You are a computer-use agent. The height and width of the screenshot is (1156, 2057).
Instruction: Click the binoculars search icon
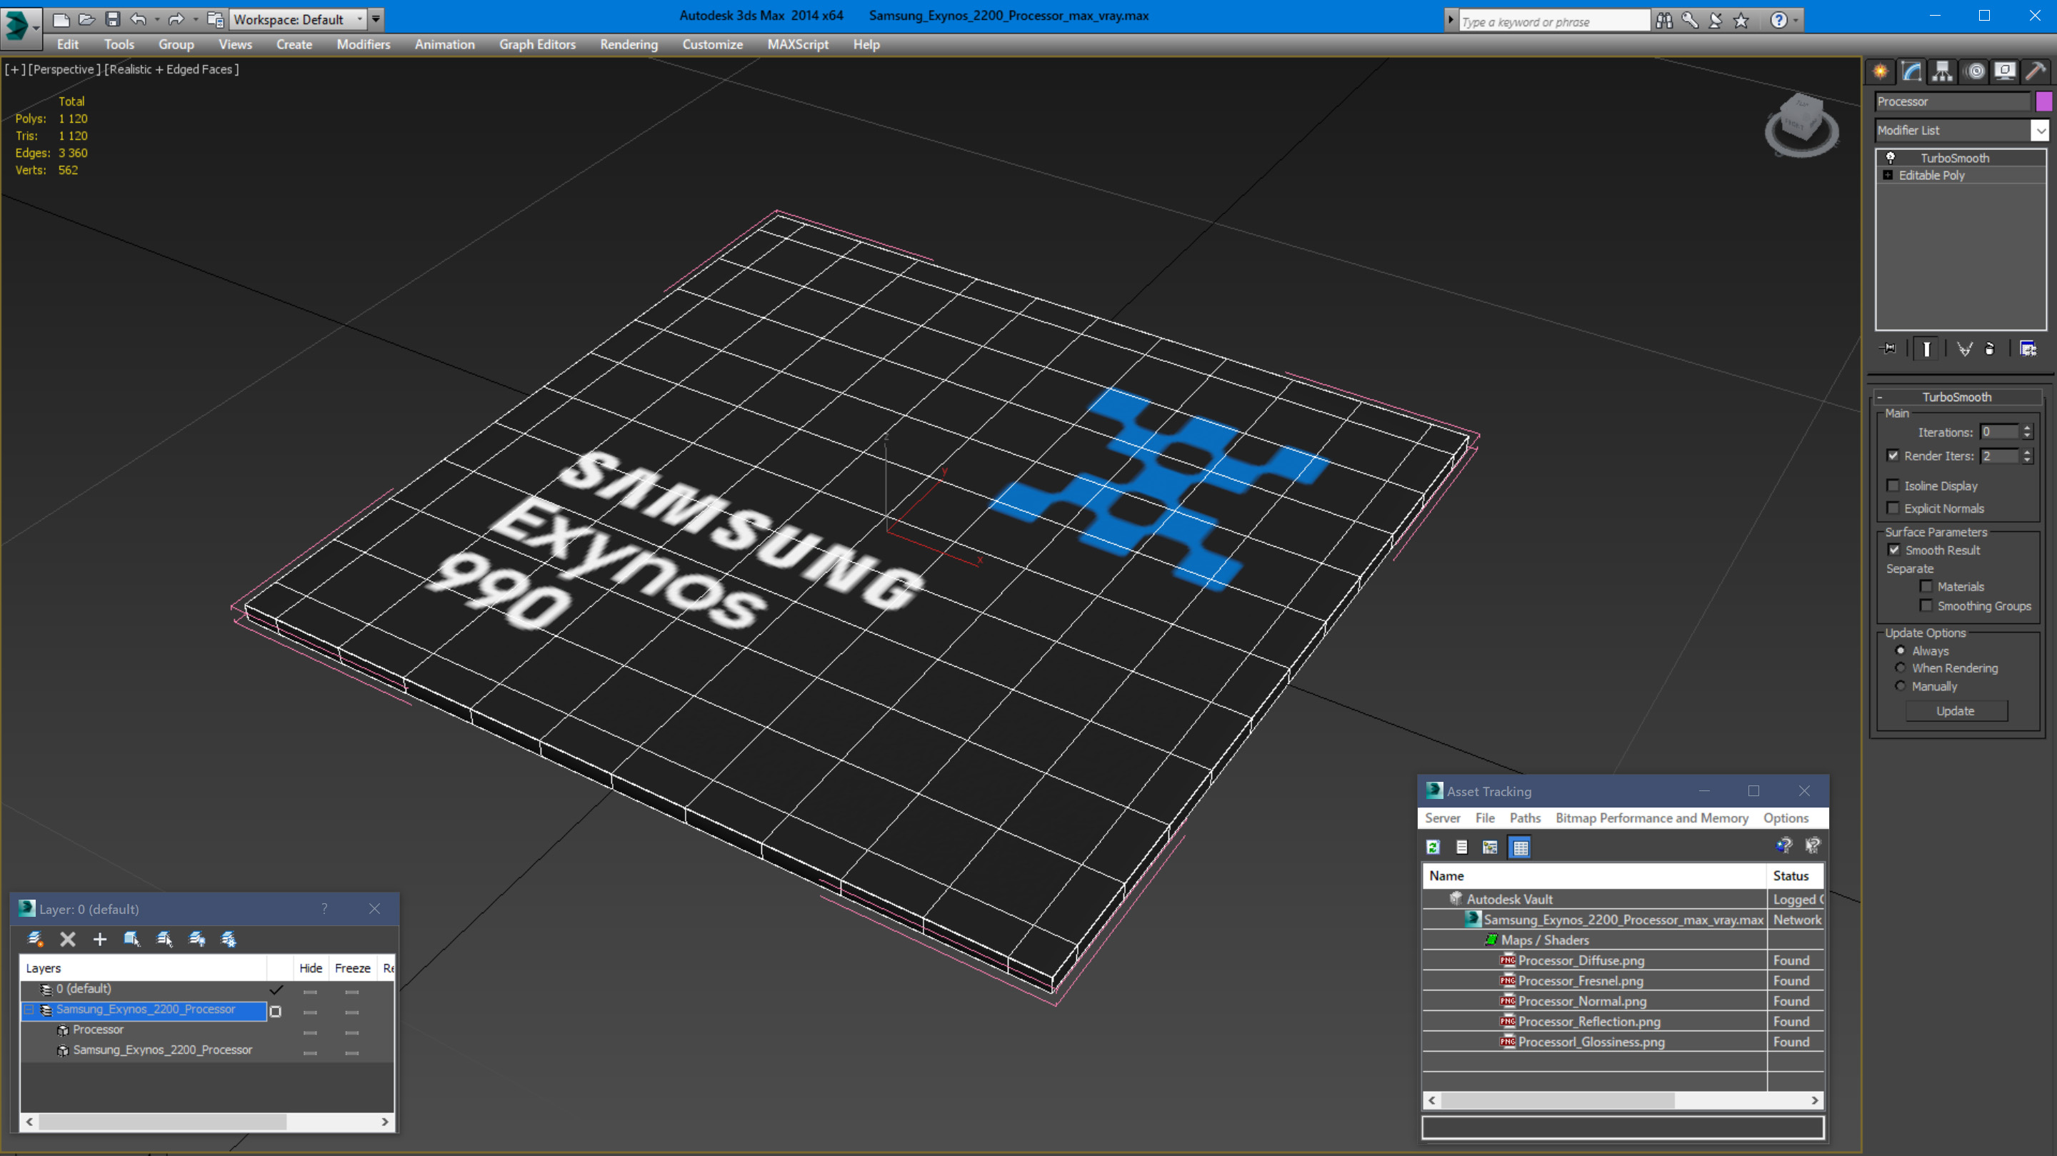[x=1664, y=21]
